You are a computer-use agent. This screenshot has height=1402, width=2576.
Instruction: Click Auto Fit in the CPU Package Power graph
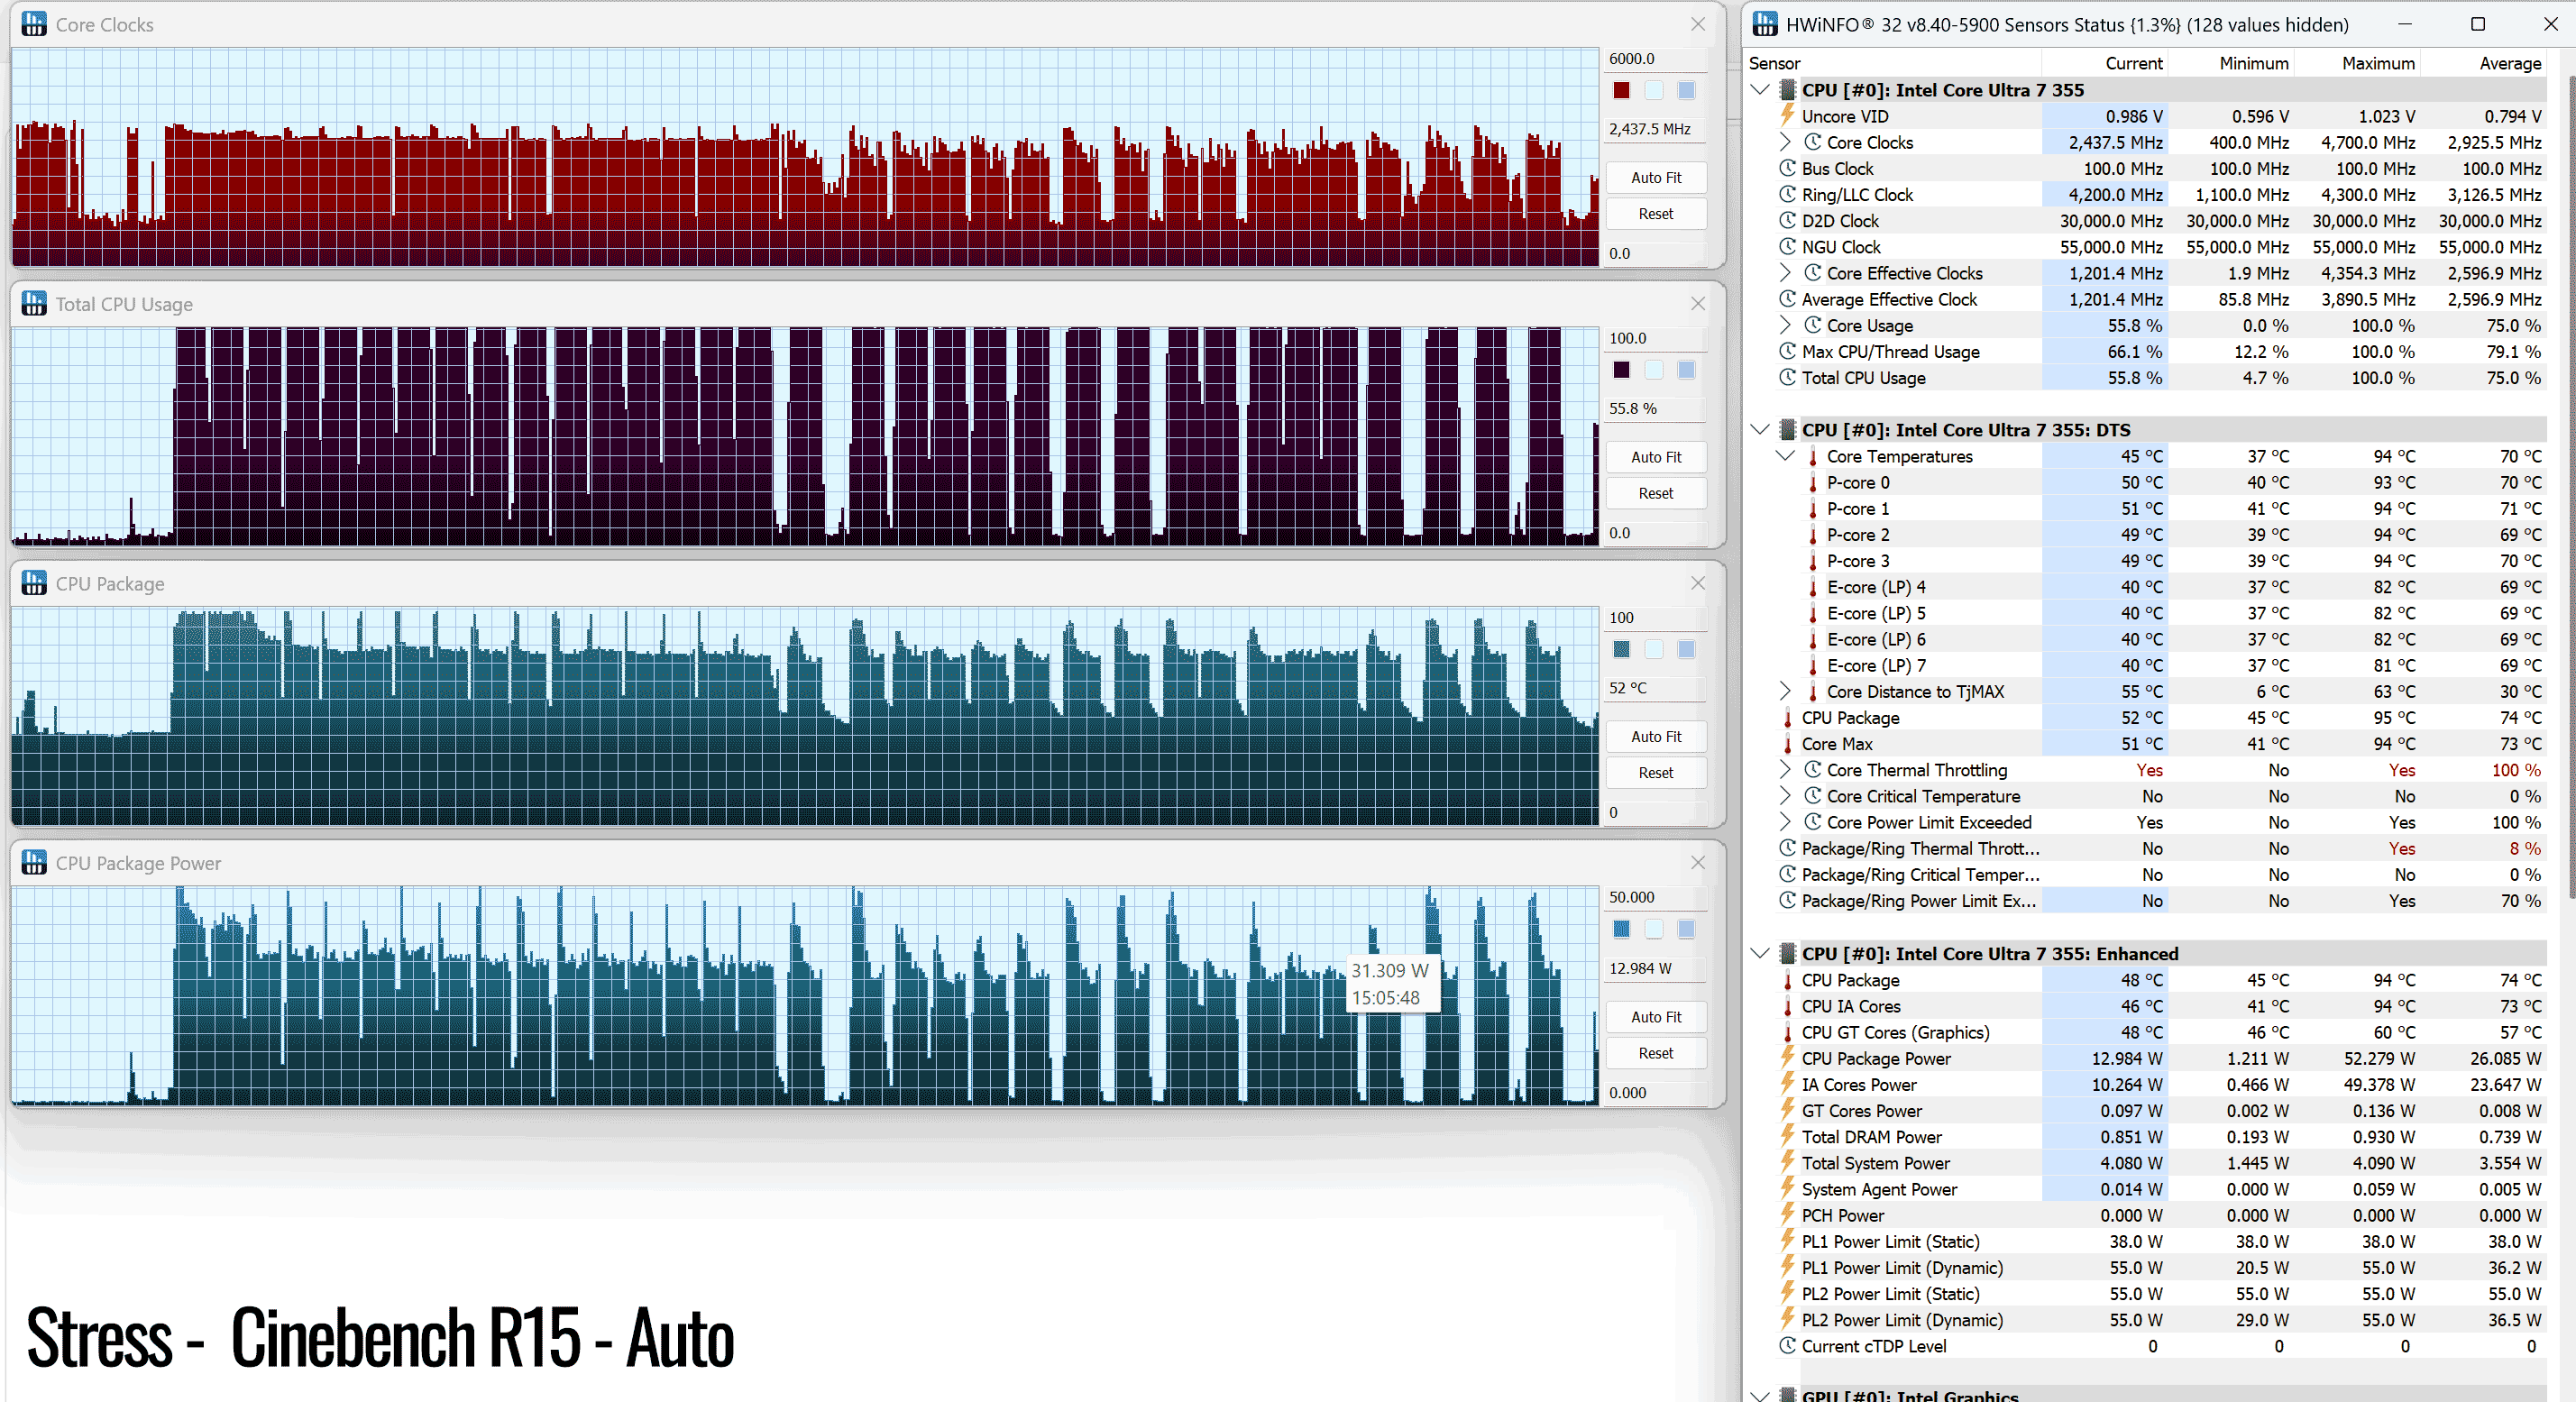1656,1017
